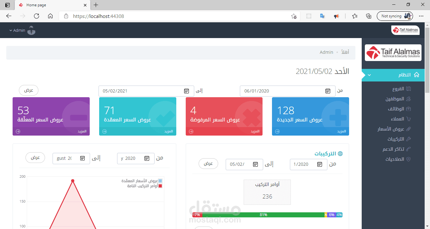
Task: Click the megaphone icon in the browser toolbar
Action: pos(337,16)
